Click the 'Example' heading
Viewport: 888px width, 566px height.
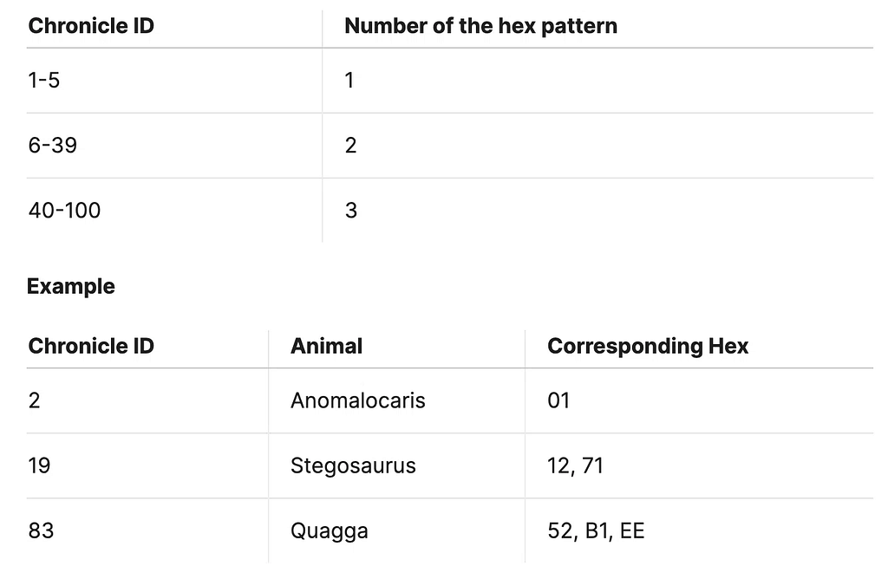[x=71, y=286]
